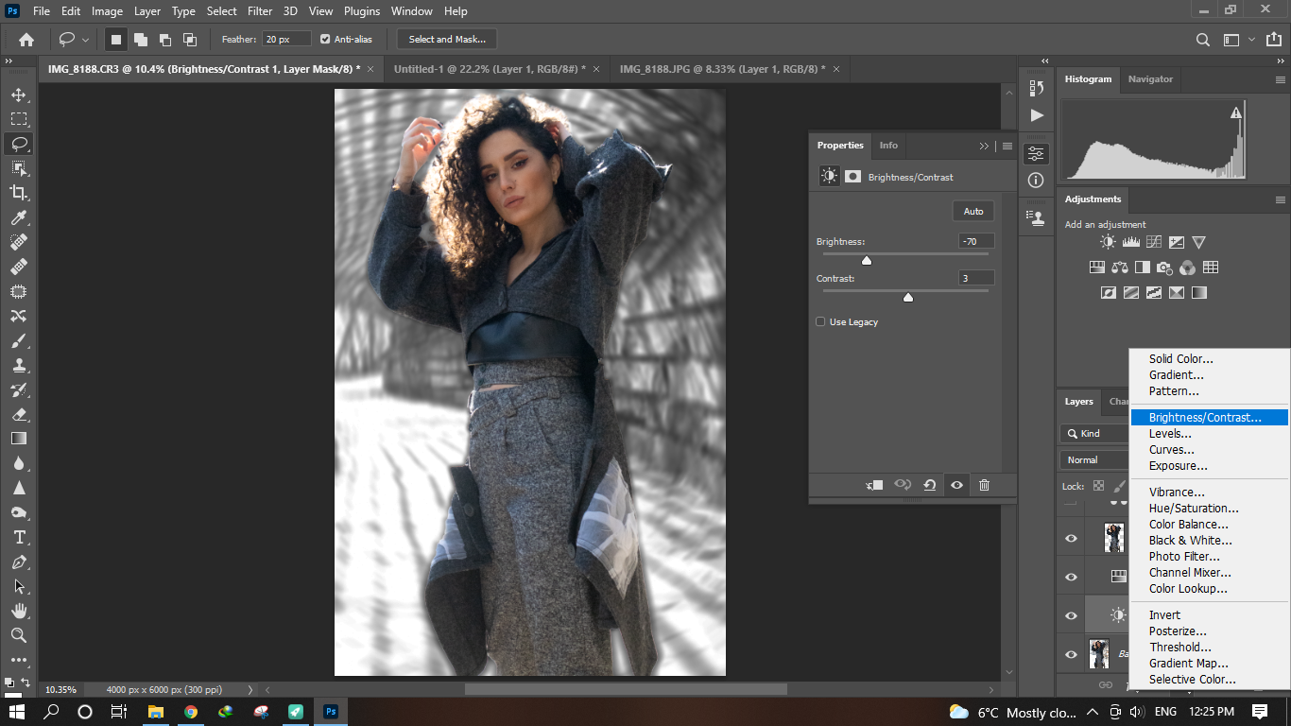
Task: Add a Channel Mixer adjustment icon
Action: tap(1188, 268)
